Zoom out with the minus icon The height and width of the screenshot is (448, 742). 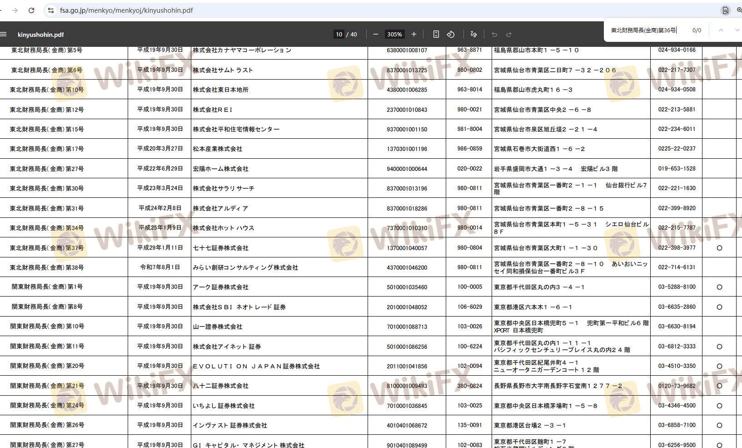(376, 34)
